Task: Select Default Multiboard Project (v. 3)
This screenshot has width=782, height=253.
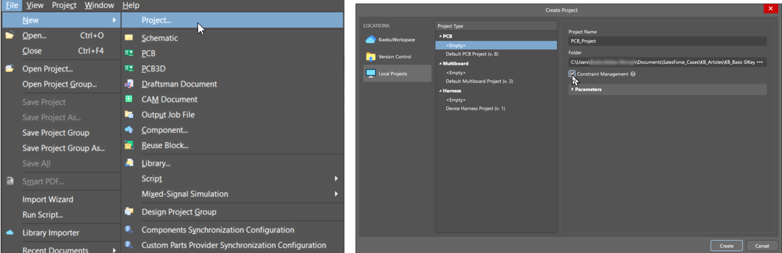Action: [479, 81]
